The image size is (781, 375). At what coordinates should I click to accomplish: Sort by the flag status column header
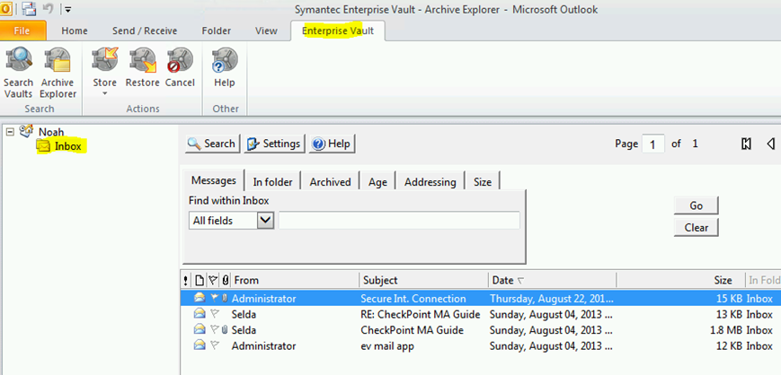(213, 281)
